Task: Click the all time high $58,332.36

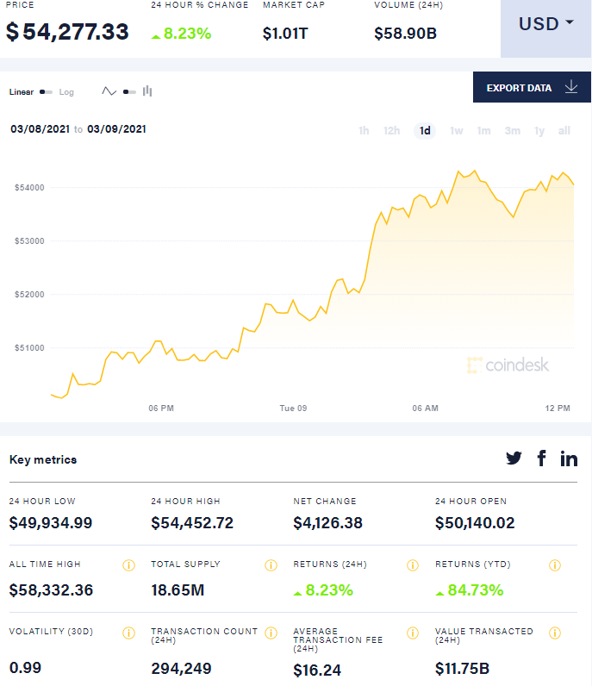Action: (x=51, y=590)
